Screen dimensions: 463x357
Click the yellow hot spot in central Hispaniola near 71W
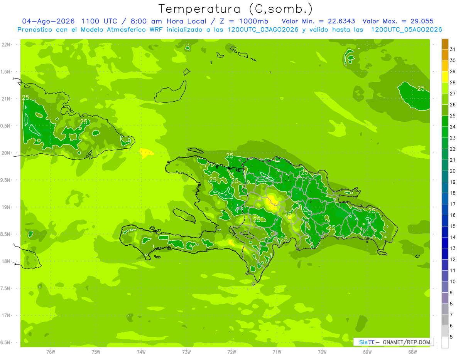point(272,203)
